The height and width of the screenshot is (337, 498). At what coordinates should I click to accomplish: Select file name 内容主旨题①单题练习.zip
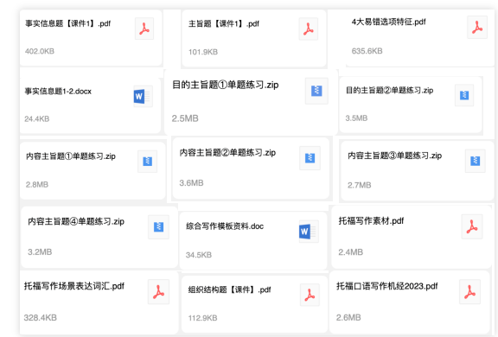point(71,156)
